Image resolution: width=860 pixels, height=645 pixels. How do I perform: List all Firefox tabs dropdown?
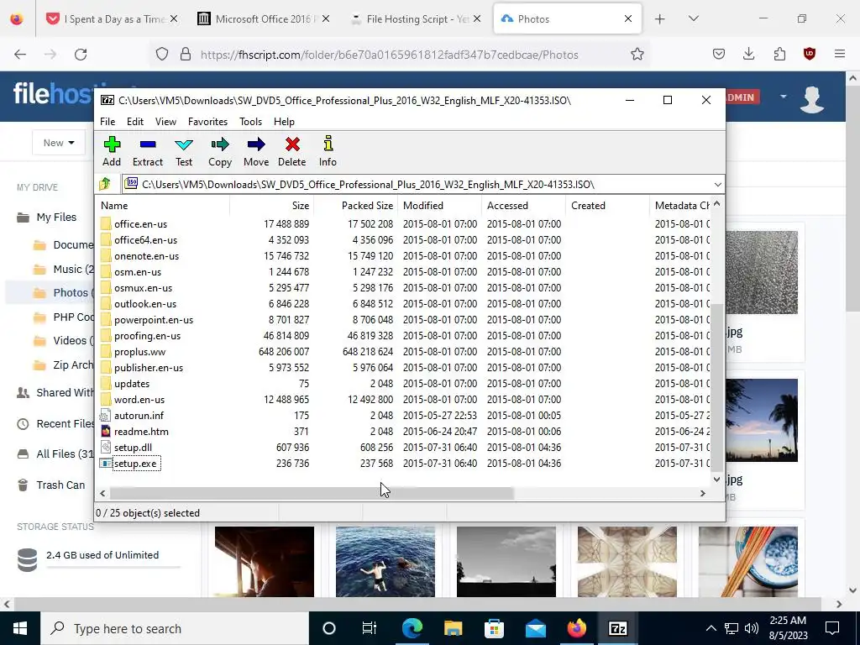point(693,18)
